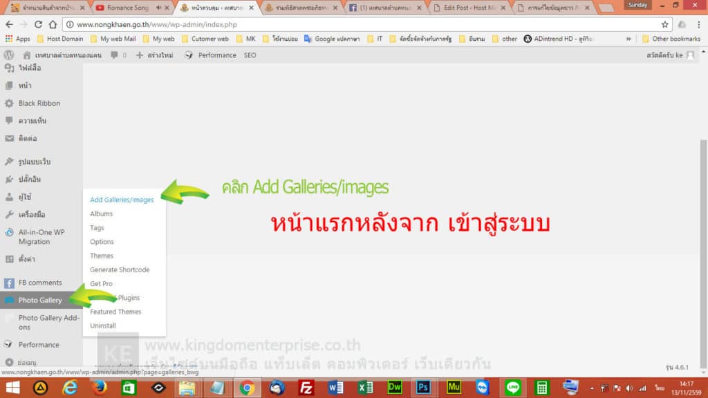Open the WordPress logo menu in admin bar
708x398 pixels.
(8, 55)
